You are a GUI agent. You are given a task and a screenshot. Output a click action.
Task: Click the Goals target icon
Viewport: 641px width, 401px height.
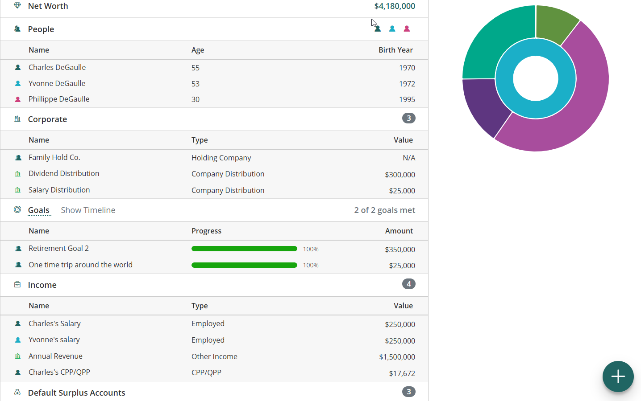point(17,209)
